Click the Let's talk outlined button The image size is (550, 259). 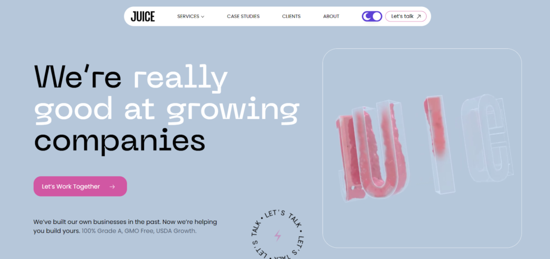point(406,16)
